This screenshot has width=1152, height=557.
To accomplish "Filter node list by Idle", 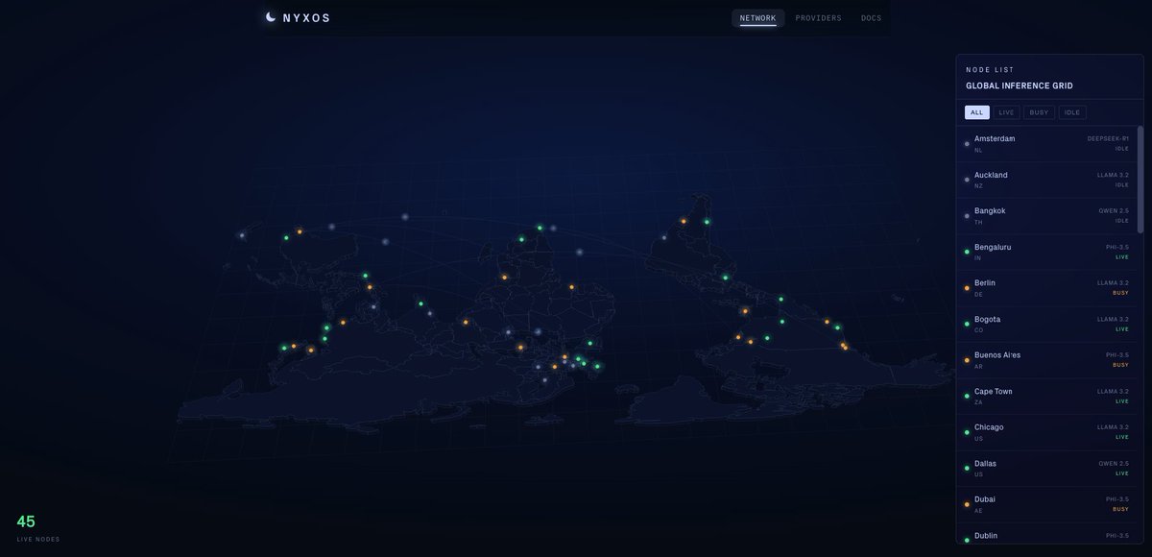I will (1072, 112).
